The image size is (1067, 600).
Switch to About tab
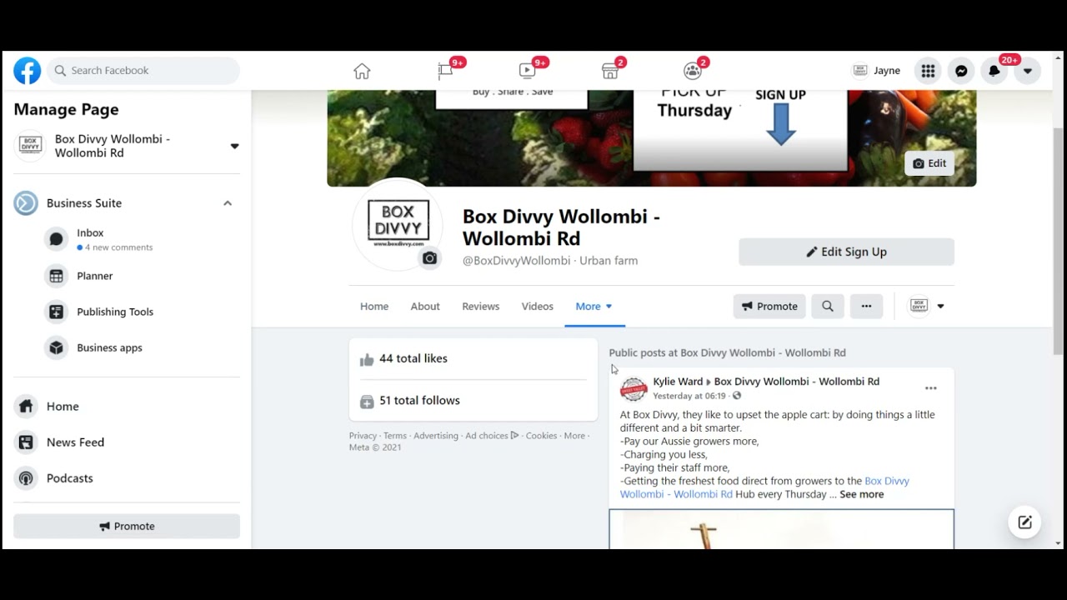tap(425, 307)
